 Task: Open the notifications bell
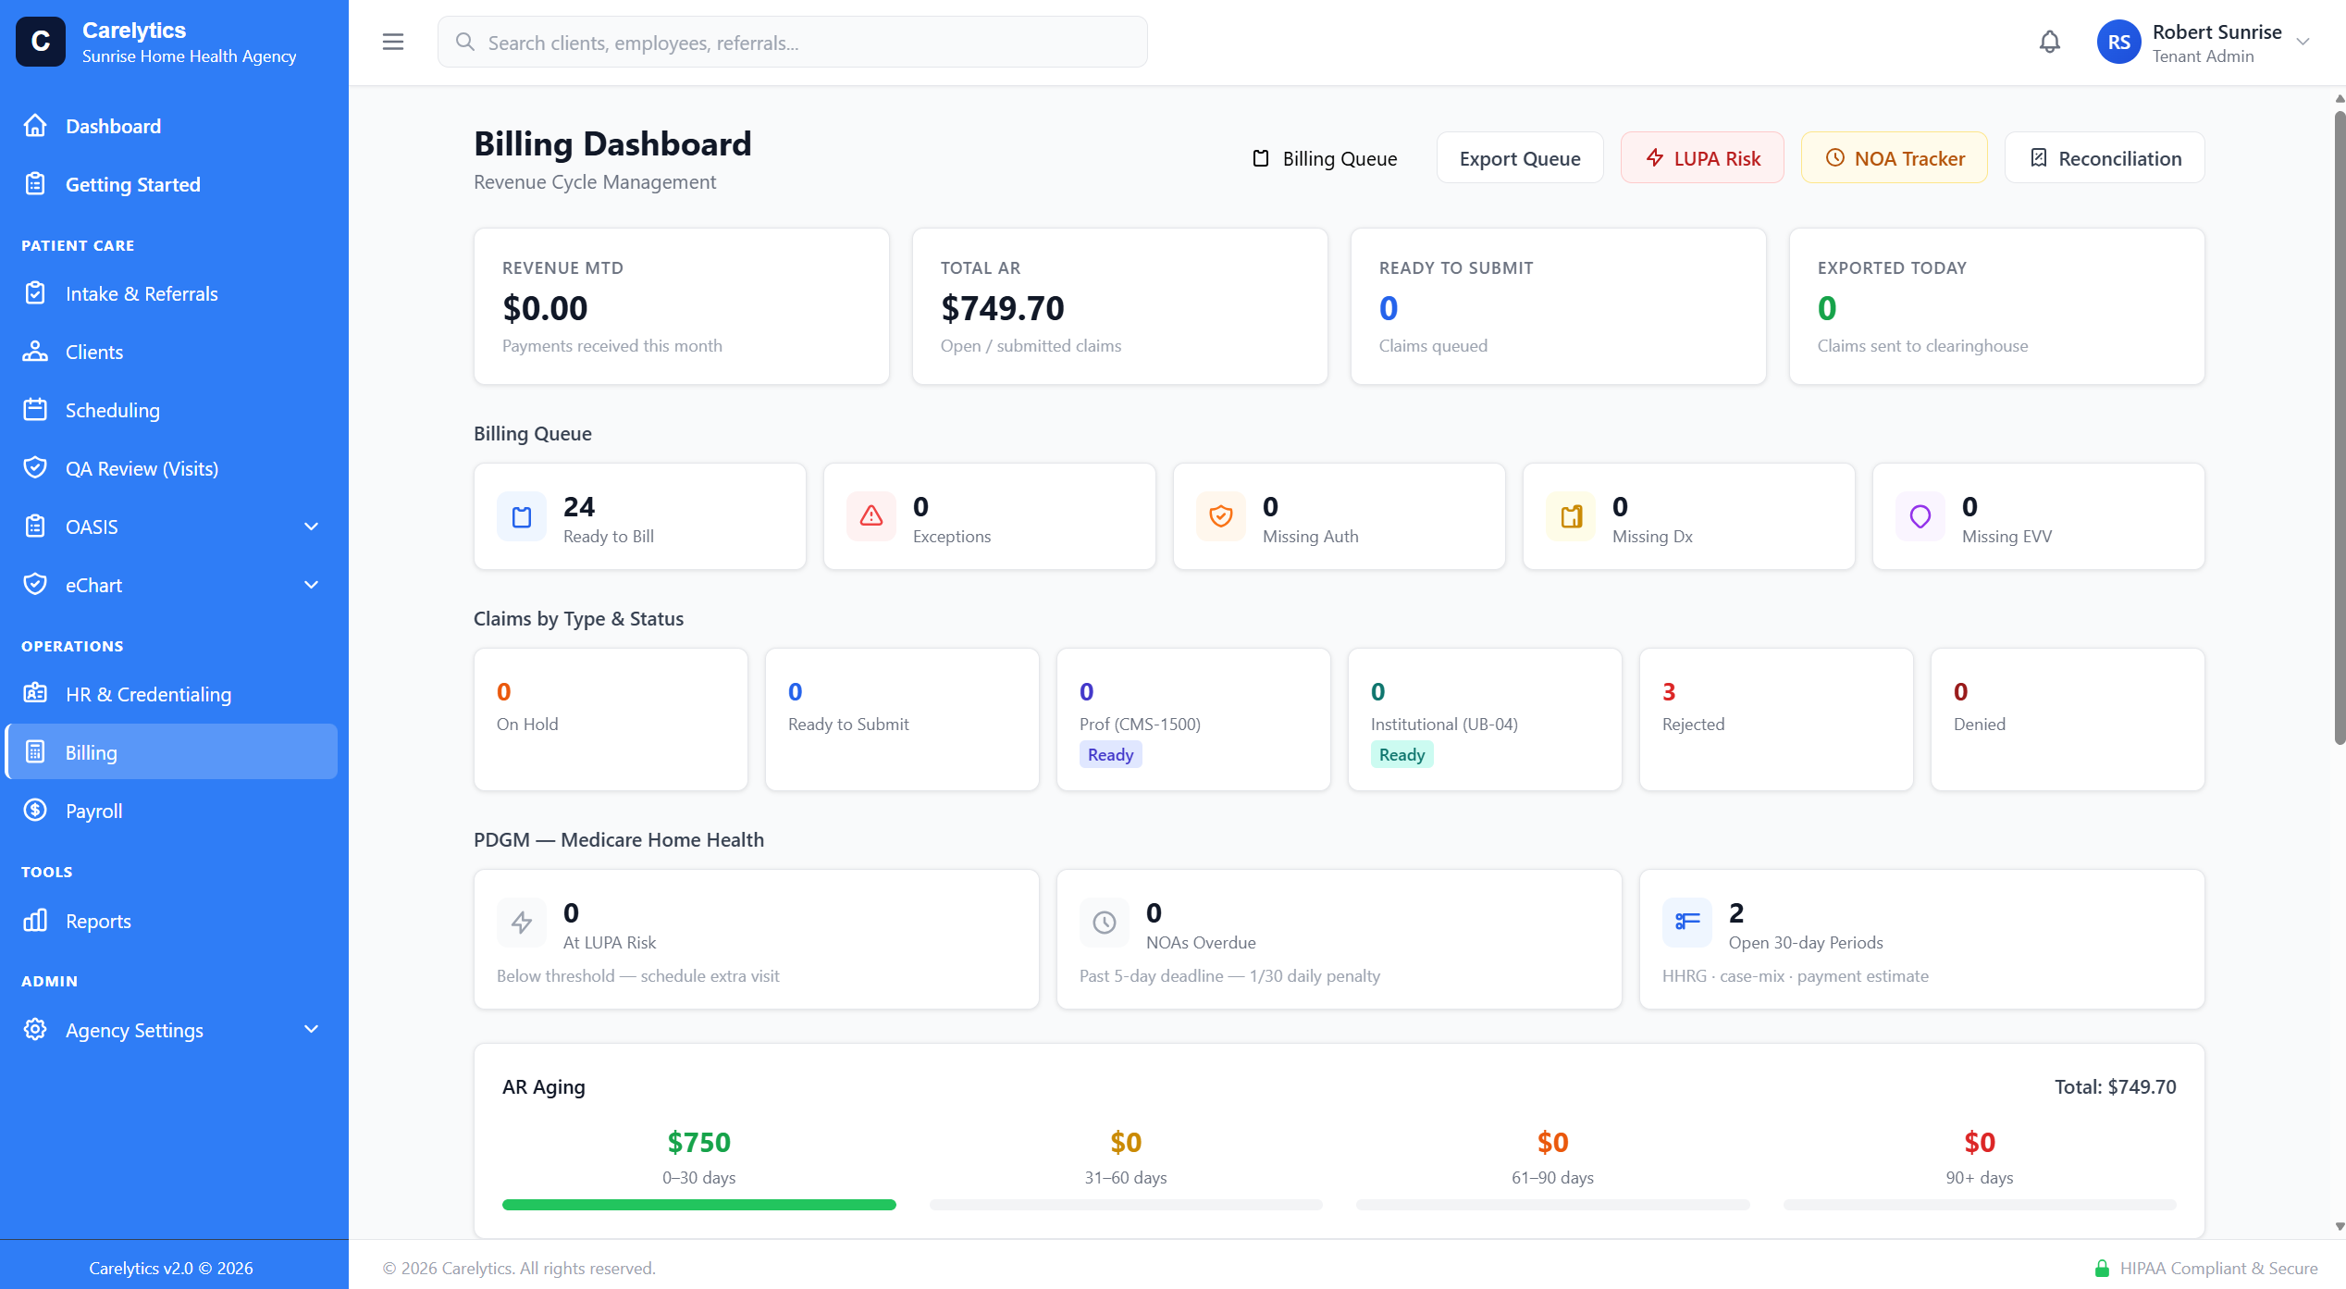(x=2050, y=42)
